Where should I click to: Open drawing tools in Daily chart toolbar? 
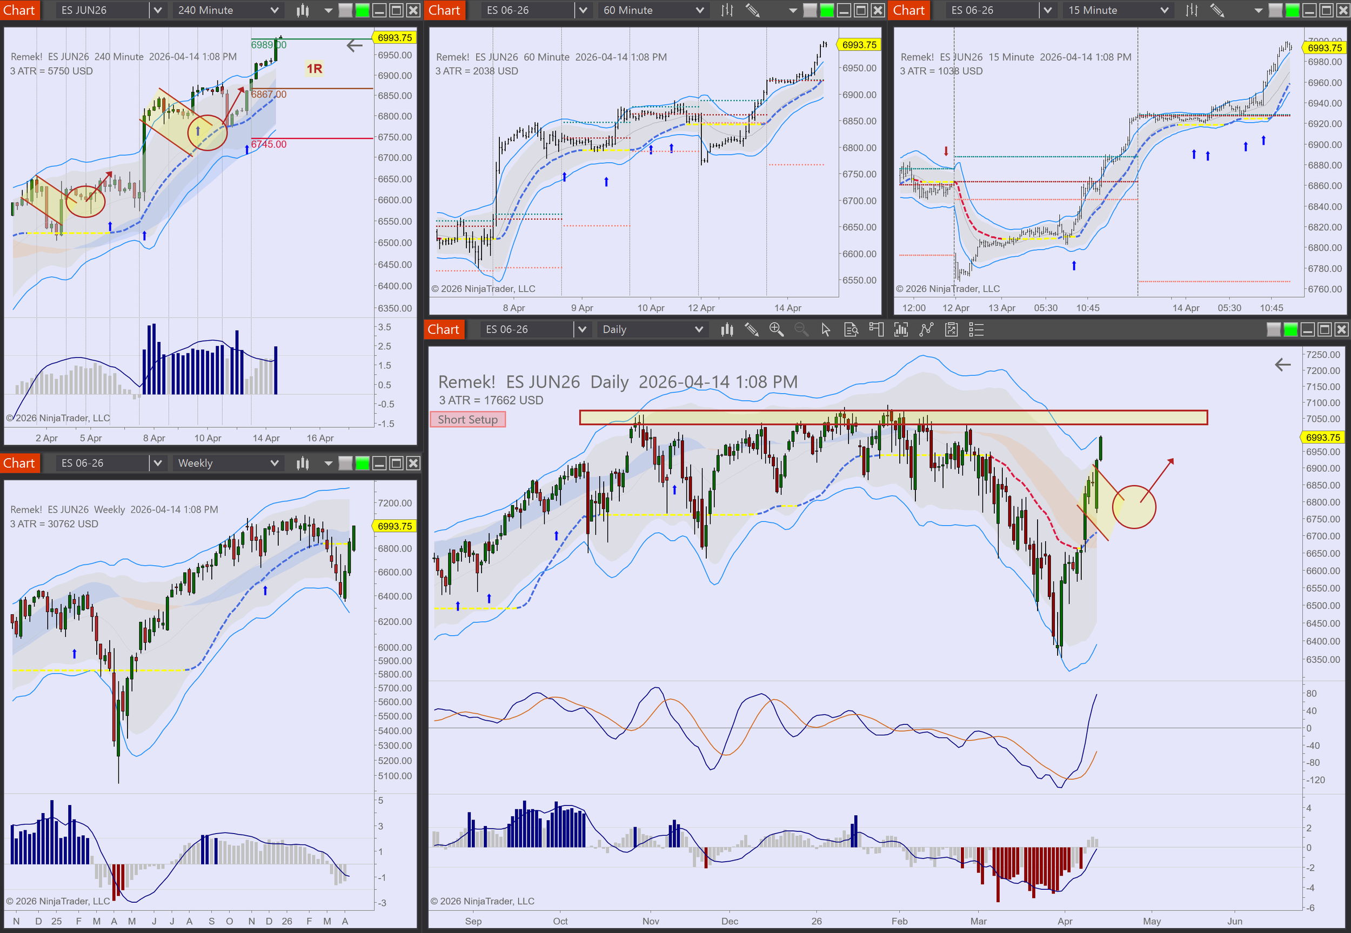(x=751, y=330)
